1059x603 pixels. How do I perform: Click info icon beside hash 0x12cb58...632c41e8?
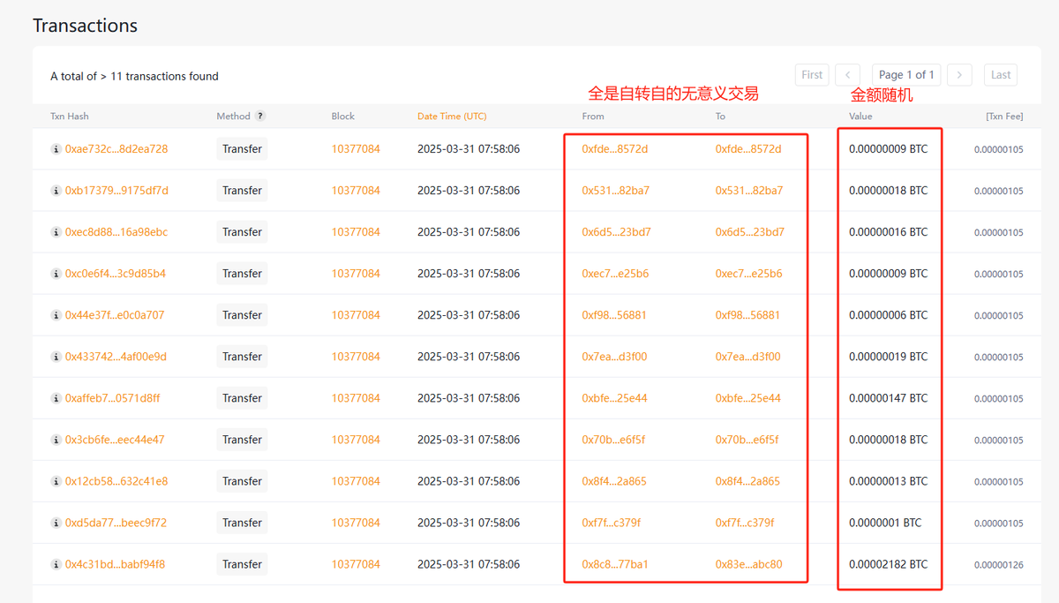click(56, 481)
